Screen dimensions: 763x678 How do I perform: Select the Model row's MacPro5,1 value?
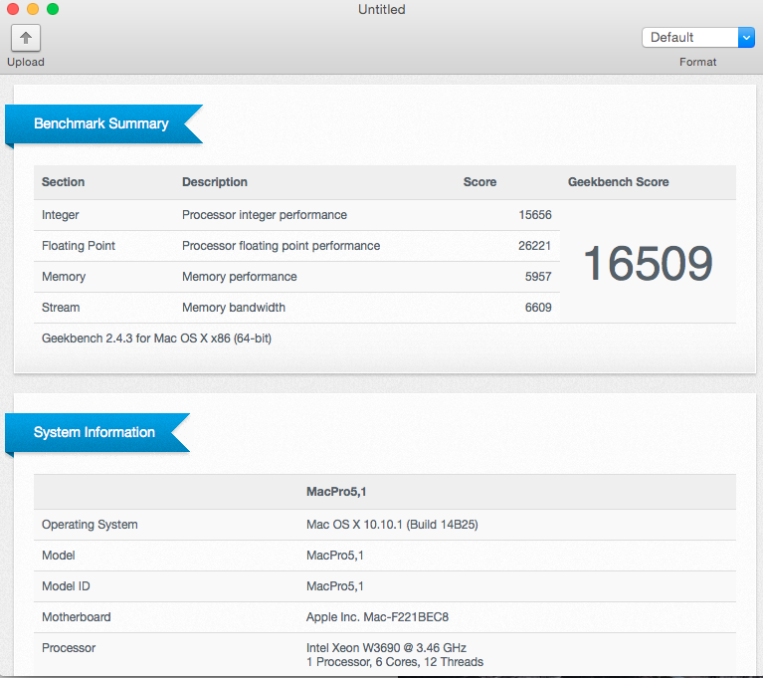(335, 556)
